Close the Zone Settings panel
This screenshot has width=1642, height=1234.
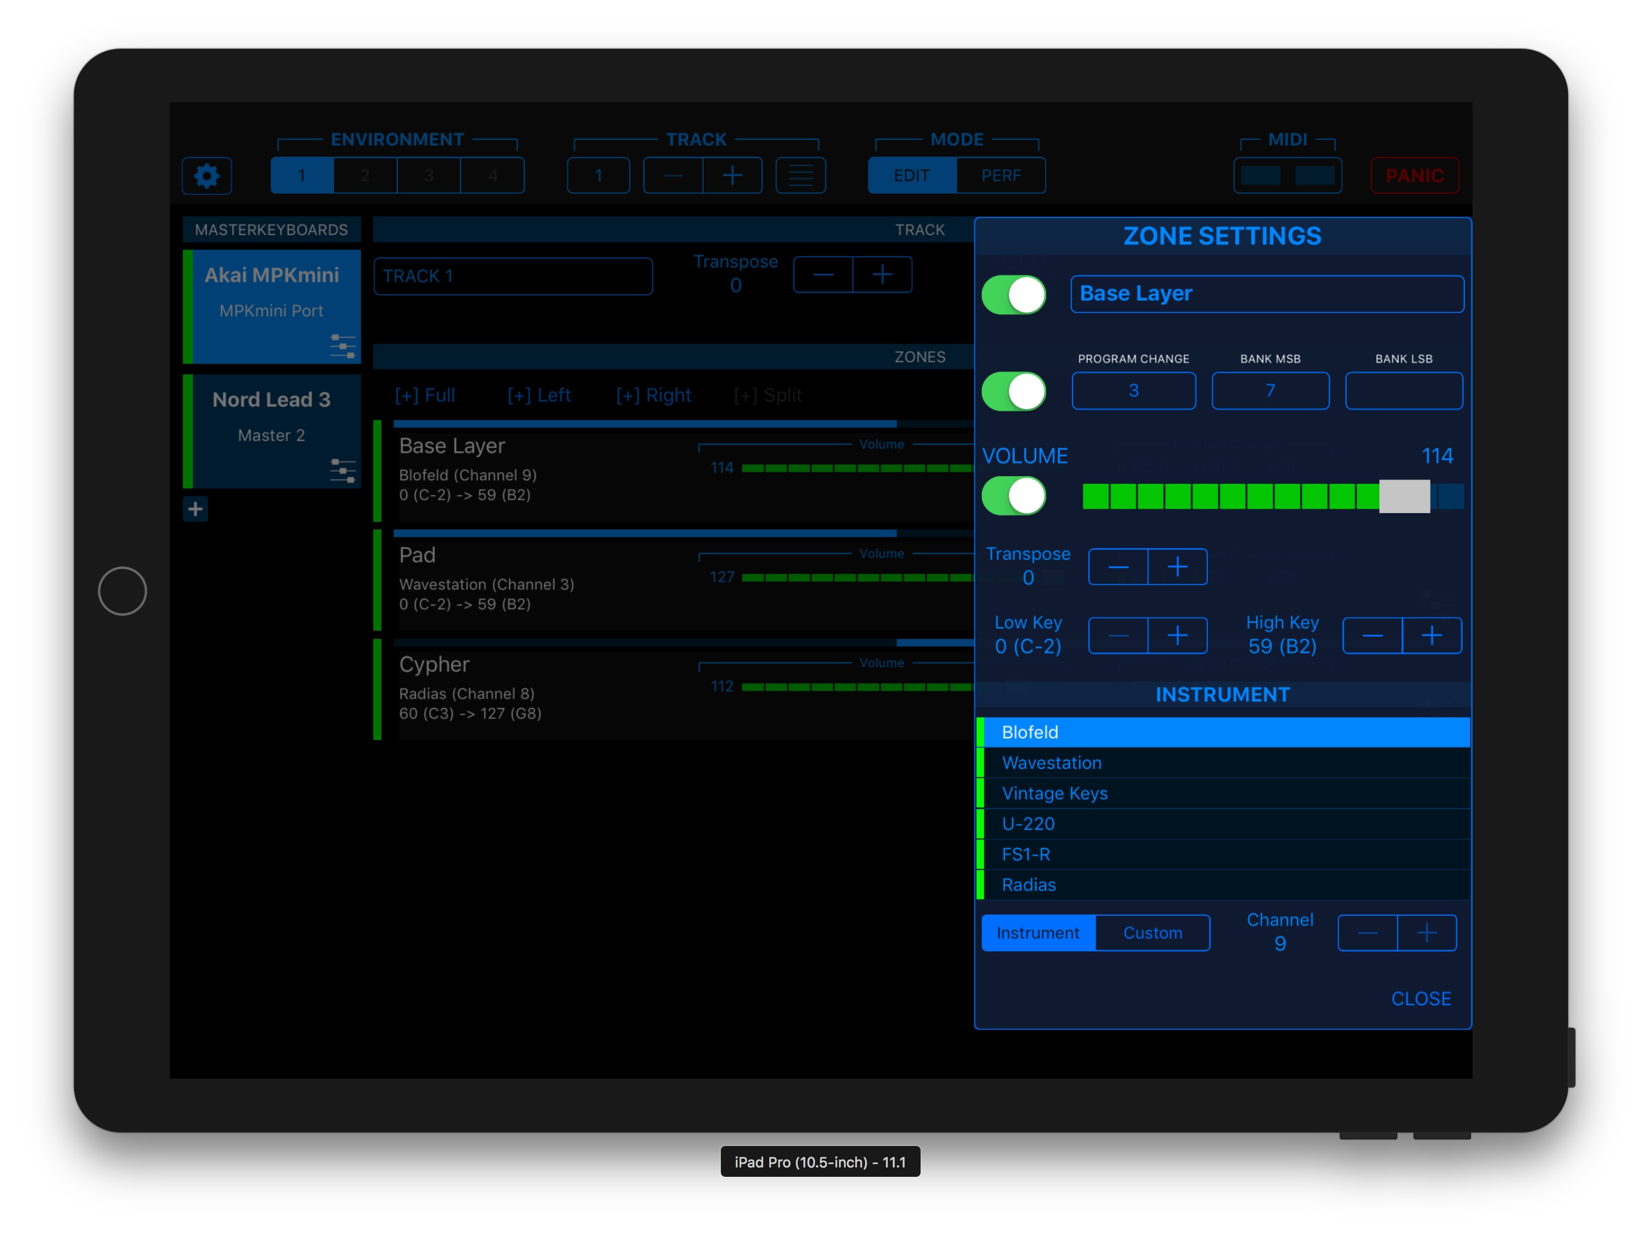click(x=1420, y=999)
